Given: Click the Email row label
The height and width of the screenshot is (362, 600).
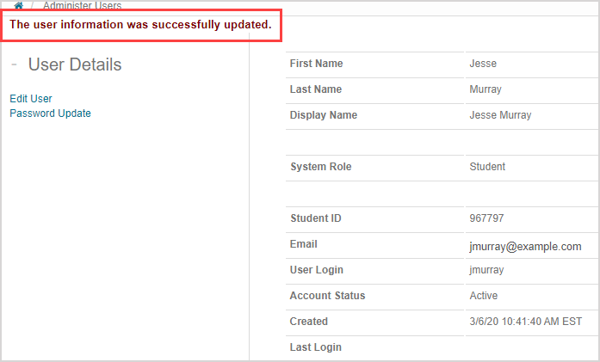Looking at the screenshot, I should coord(304,244).
